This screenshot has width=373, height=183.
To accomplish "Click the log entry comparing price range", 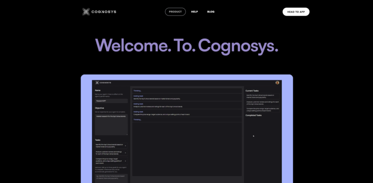I will [x=187, y=113].
